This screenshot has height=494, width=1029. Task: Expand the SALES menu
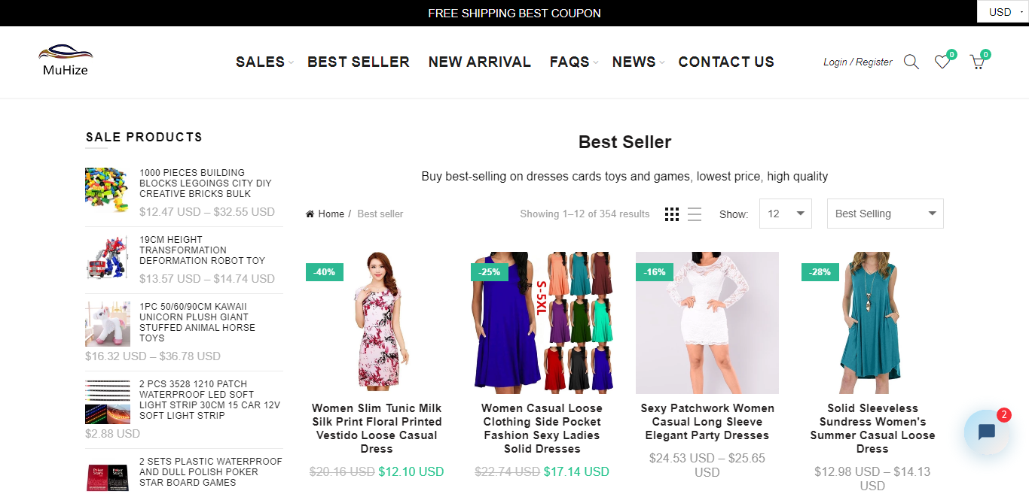264,62
